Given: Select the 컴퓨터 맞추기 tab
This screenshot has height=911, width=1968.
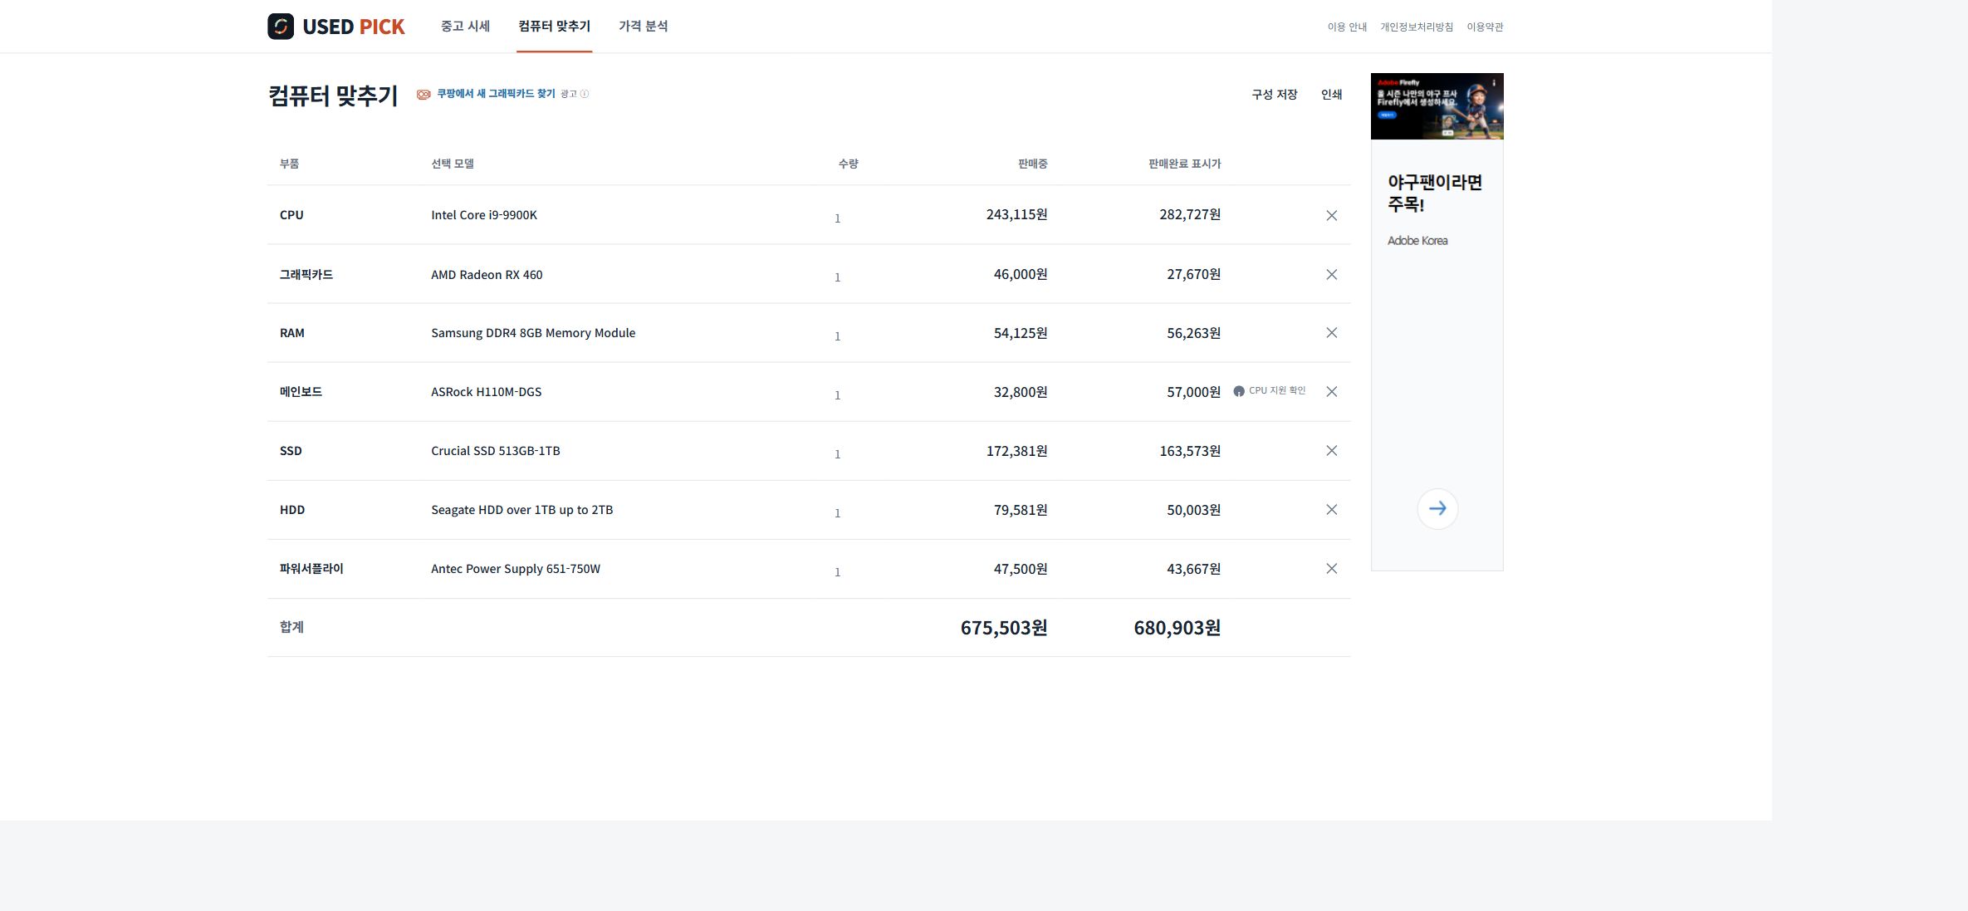Looking at the screenshot, I should click(554, 27).
